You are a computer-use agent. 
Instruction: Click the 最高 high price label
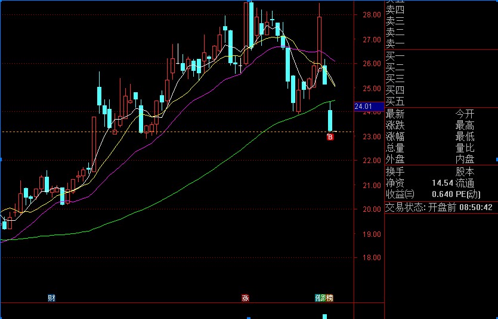click(x=465, y=126)
